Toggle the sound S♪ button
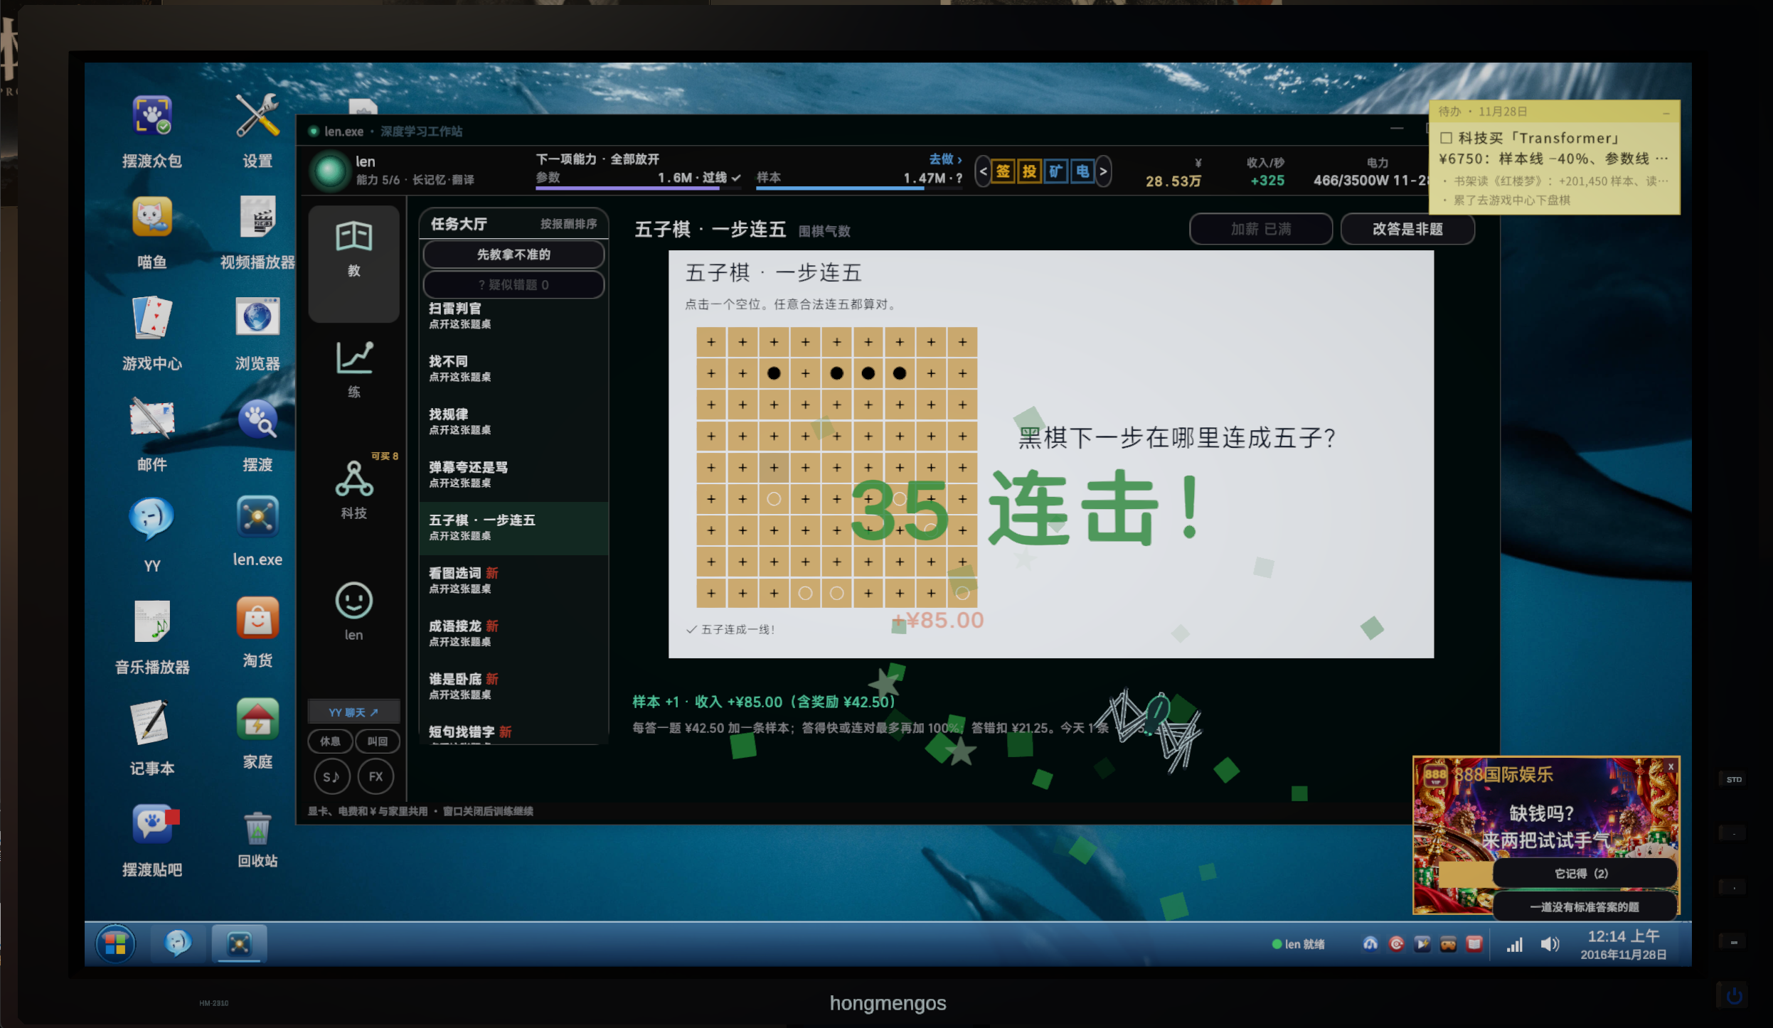Image resolution: width=1773 pixels, height=1028 pixels. [331, 776]
